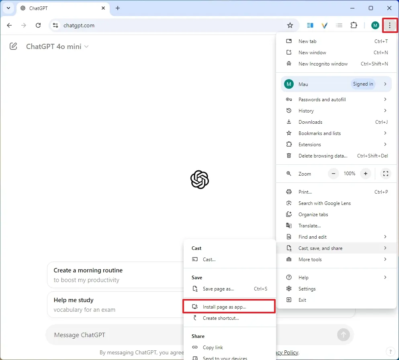Image resolution: width=399 pixels, height=360 pixels.
Task: Click the full screen icon in the Zoom row
Action: 385,174
